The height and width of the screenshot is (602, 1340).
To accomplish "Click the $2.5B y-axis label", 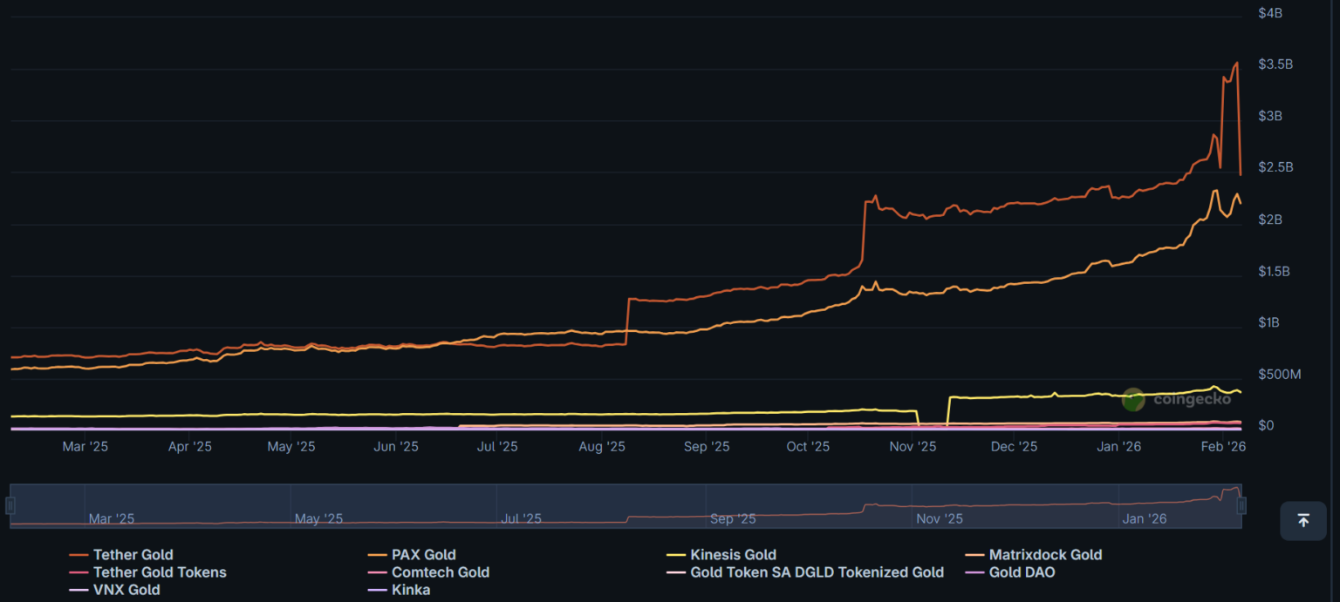I will pyautogui.click(x=1275, y=167).
